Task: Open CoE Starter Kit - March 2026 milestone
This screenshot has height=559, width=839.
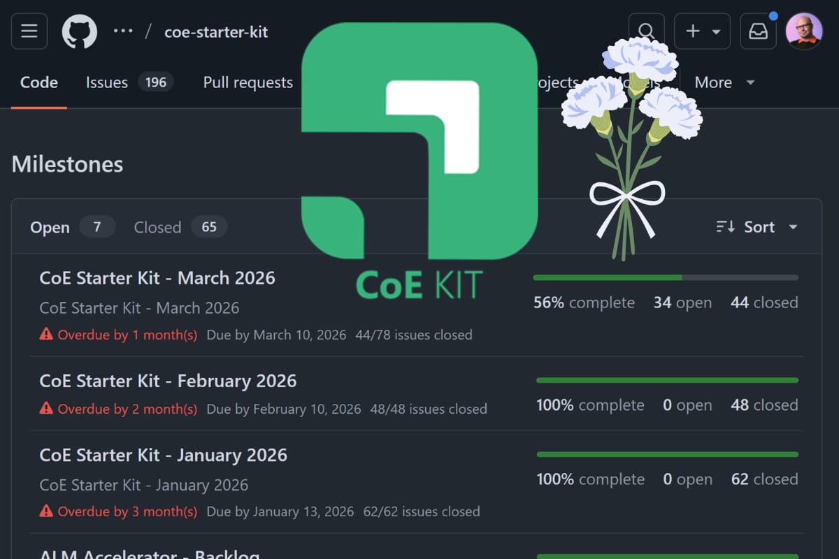Action: (x=157, y=277)
